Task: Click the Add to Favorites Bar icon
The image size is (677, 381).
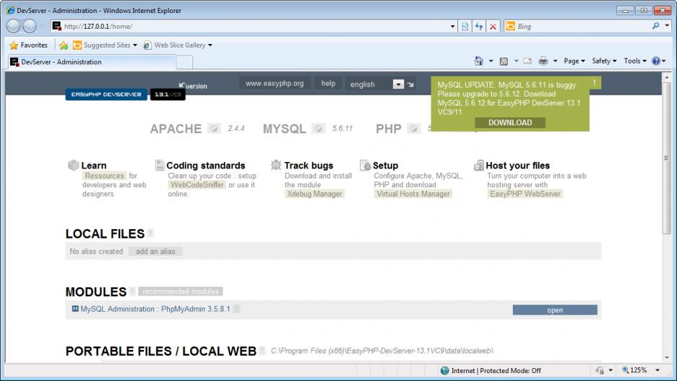Action: click(63, 45)
